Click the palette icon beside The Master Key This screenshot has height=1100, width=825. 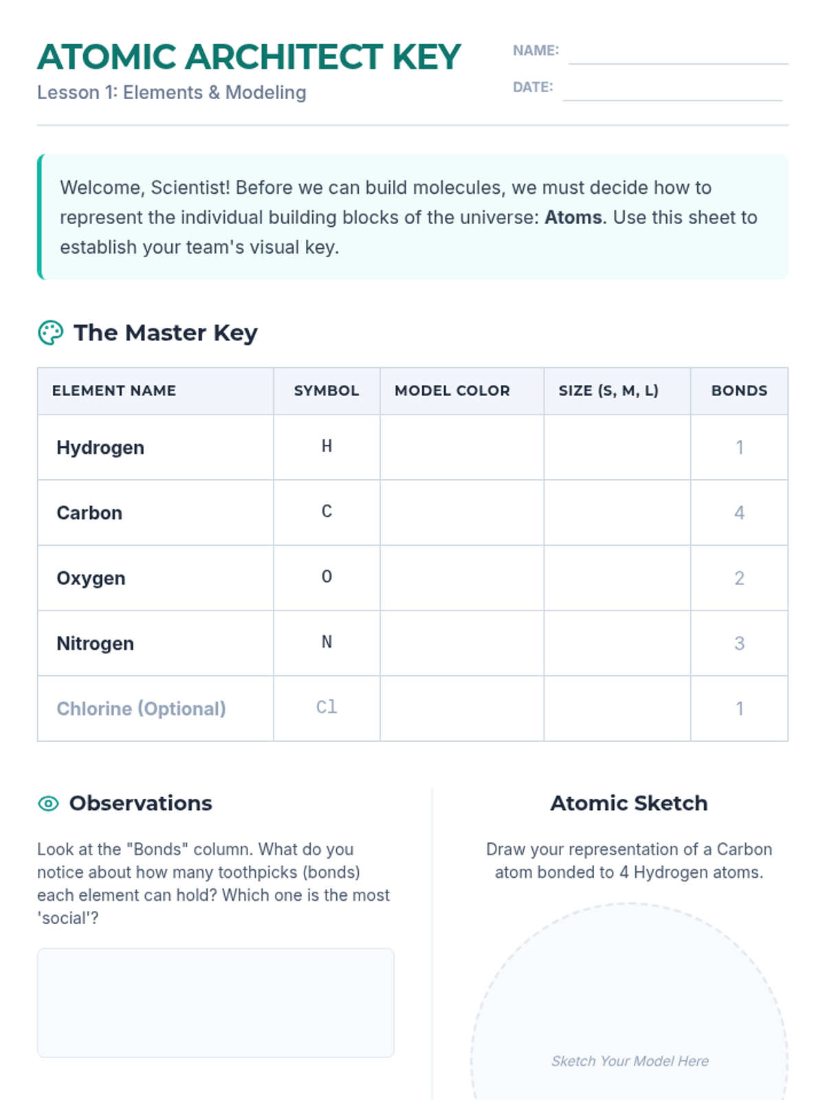click(x=50, y=333)
